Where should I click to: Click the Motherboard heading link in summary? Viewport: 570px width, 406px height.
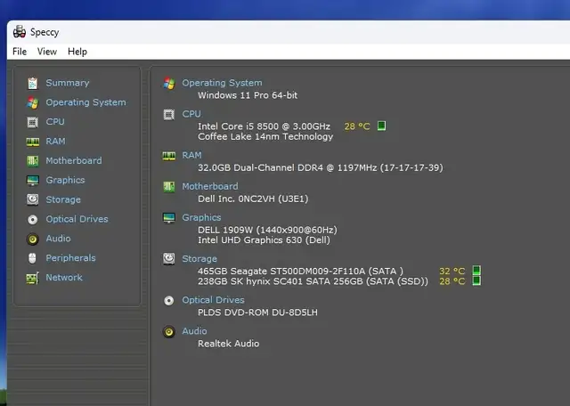click(210, 186)
